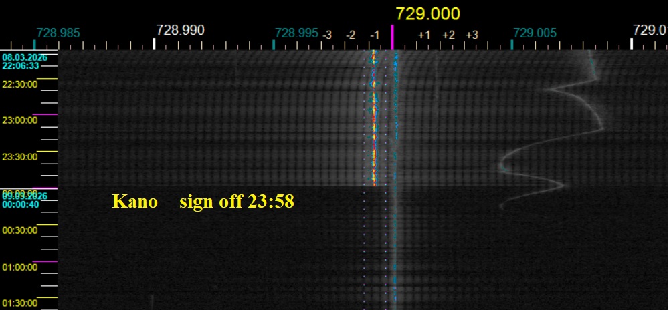Viewport: 669px width, 310px height.
Task: Click the 729.005 frequency scale label
Action: 535,32
